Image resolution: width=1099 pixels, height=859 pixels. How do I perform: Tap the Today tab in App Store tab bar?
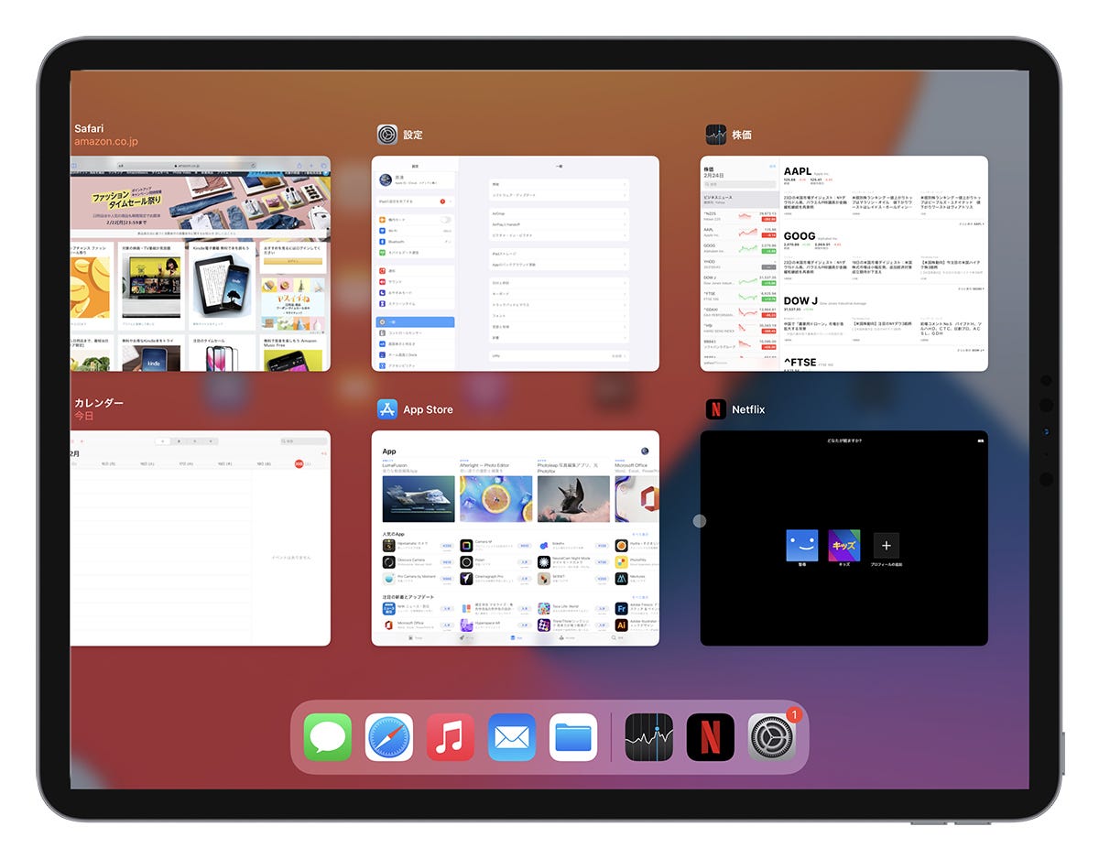tap(415, 636)
